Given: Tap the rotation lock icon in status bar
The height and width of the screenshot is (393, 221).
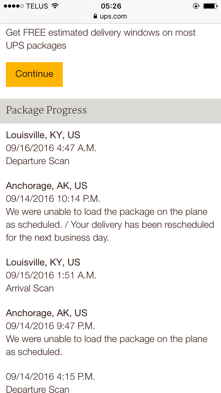Looking at the screenshot, I should click(196, 6).
